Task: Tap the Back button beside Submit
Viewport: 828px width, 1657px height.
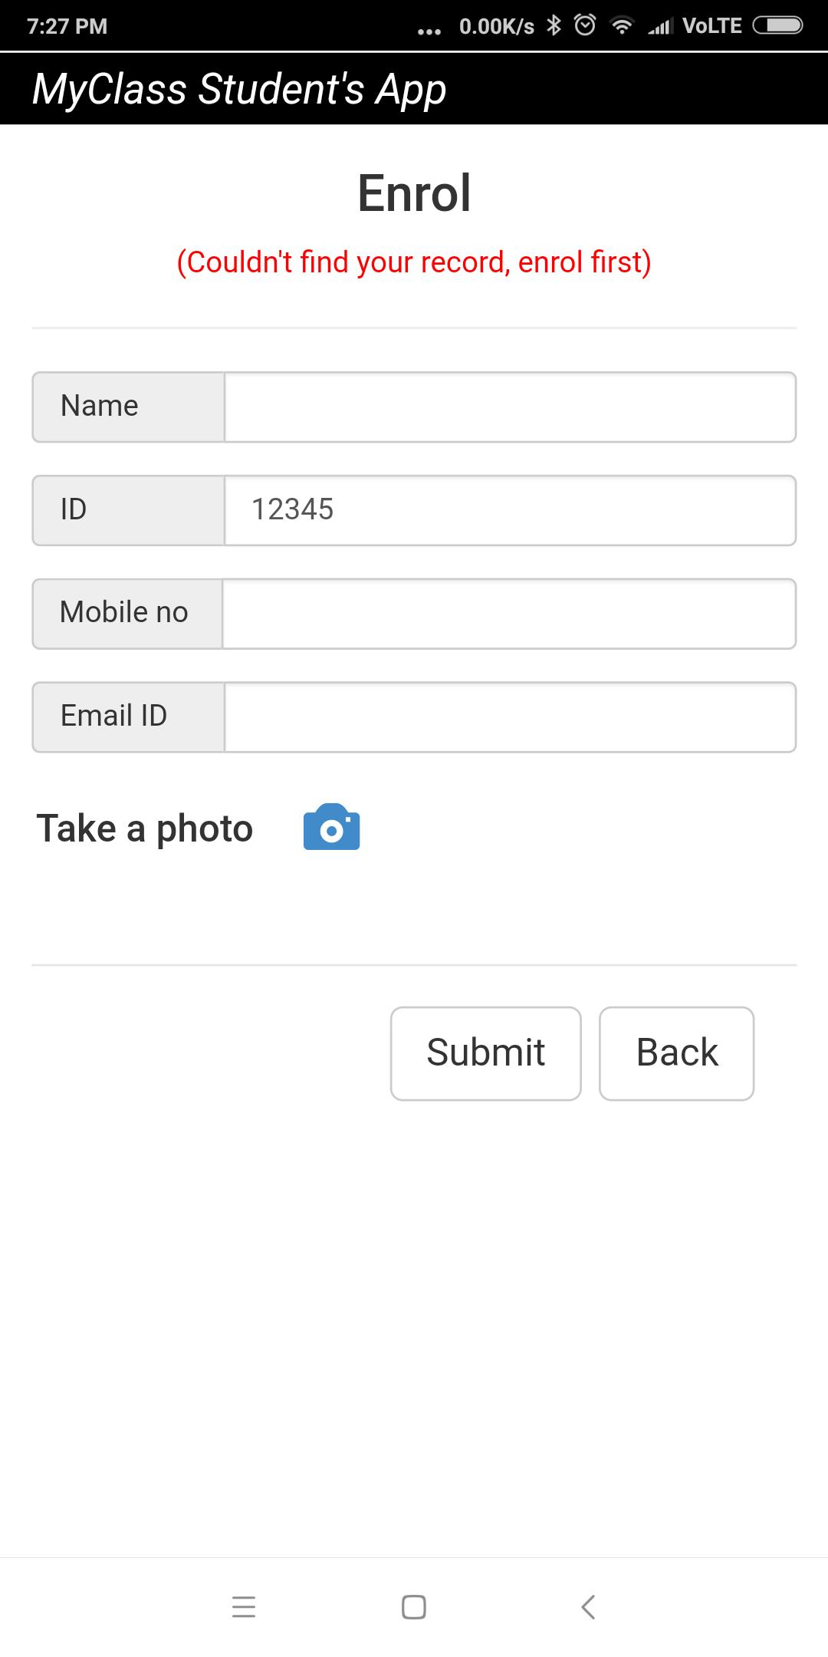Action: 676,1053
